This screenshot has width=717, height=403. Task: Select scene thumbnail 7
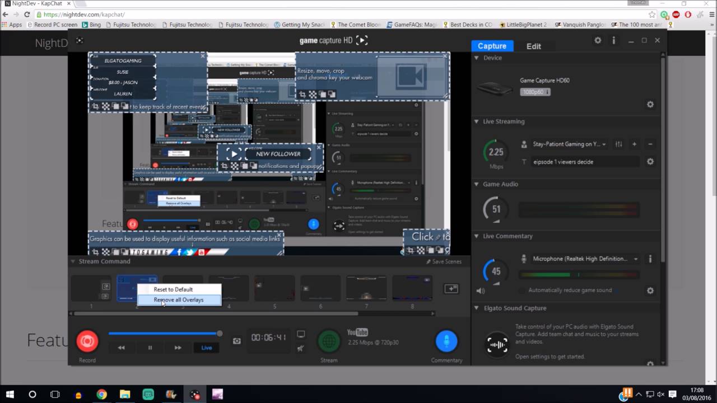pyautogui.click(x=366, y=289)
